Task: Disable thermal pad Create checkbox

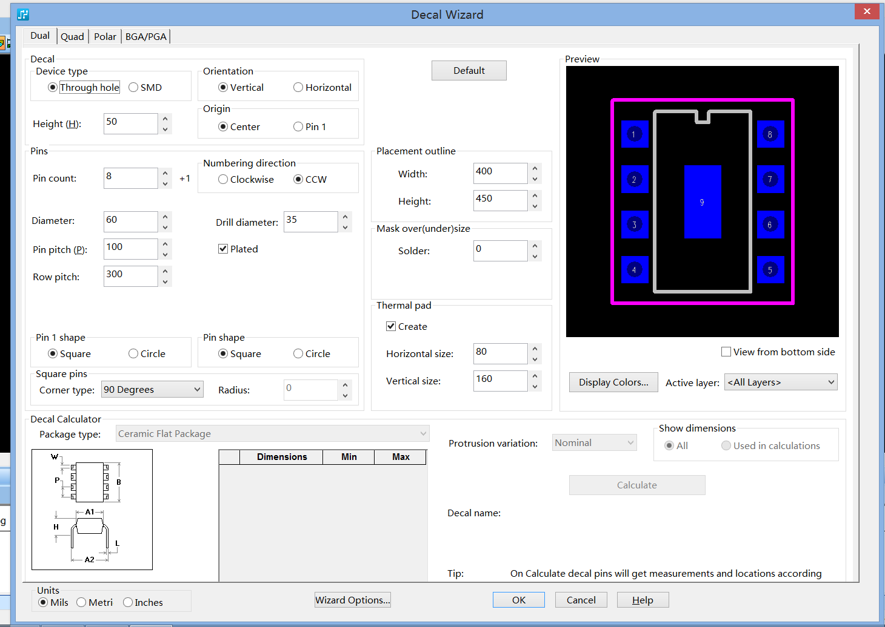Action: coord(391,326)
